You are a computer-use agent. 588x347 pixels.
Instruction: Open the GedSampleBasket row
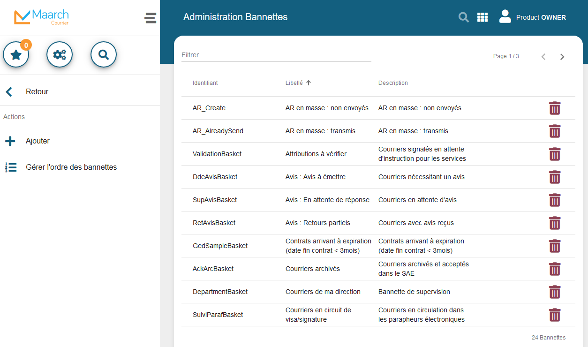(x=220, y=246)
